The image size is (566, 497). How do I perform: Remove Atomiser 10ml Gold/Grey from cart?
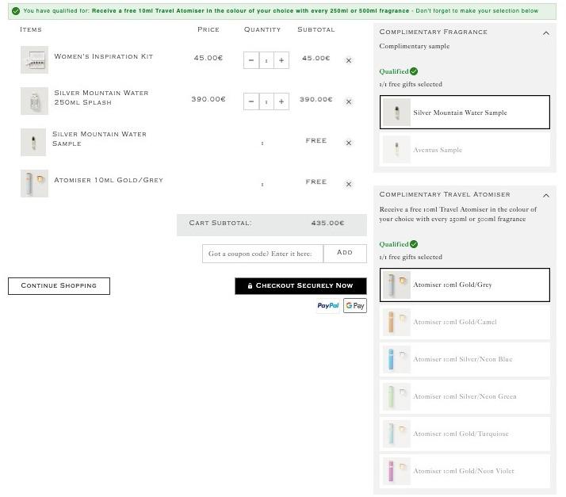click(348, 184)
